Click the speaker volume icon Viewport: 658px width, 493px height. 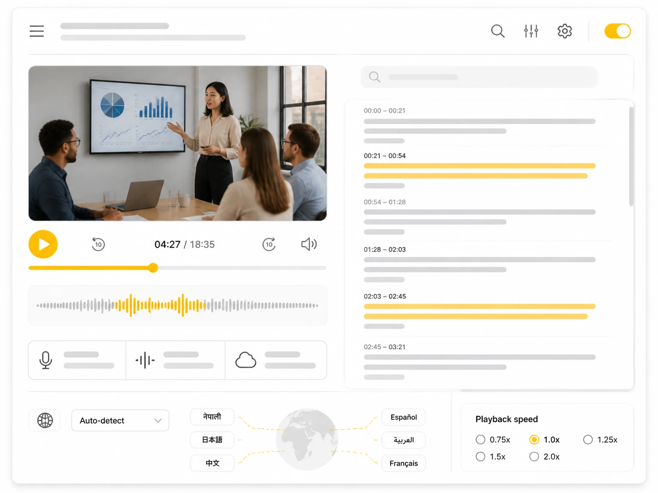pos(309,244)
